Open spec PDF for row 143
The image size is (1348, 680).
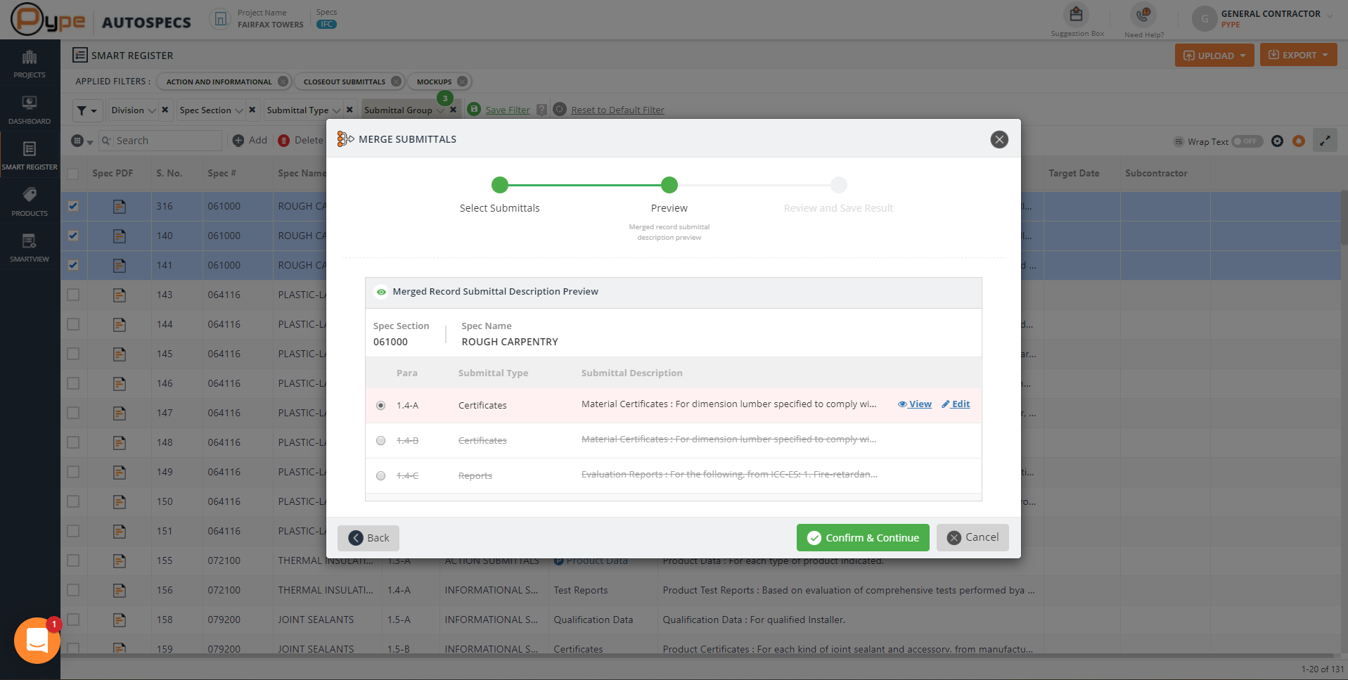tap(120, 295)
